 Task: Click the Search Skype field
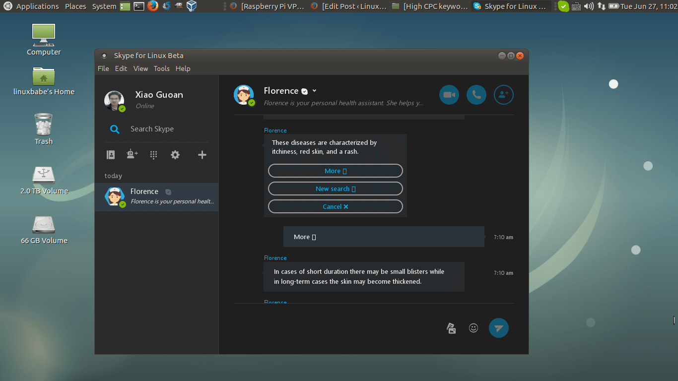[151, 128]
